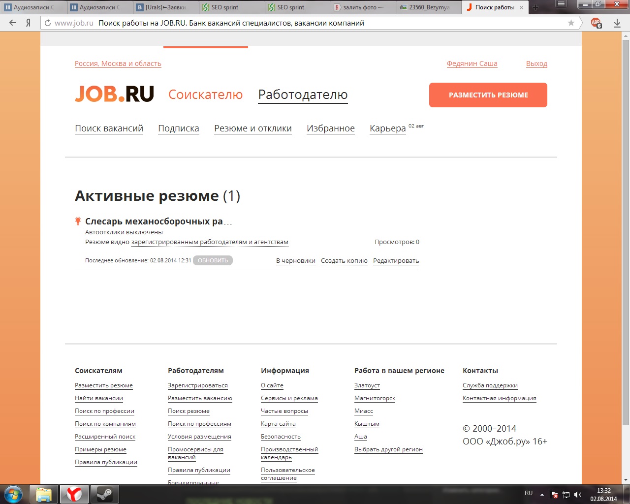630x504 pixels.
Task: Switch to залить фото tab
Action: click(x=363, y=7)
